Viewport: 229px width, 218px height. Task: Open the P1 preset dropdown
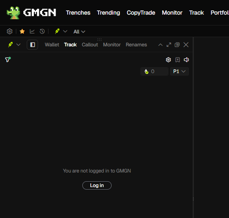[179, 71]
